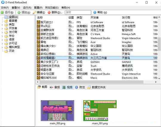Viewport: 161px width, 127px height.
Task: Click the icon of game 雷电
Action: tap(39, 42)
